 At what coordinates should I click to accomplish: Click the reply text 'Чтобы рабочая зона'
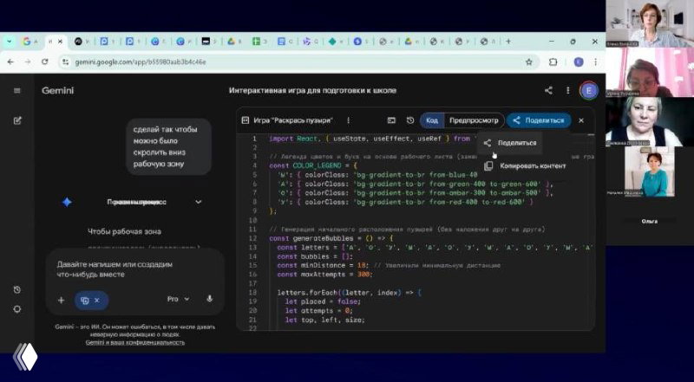(x=124, y=231)
